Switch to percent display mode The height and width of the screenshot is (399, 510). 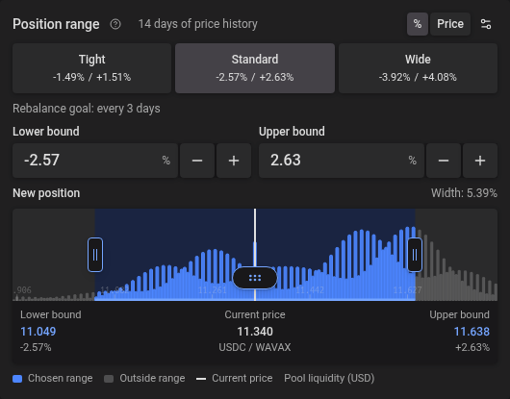(418, 24)
